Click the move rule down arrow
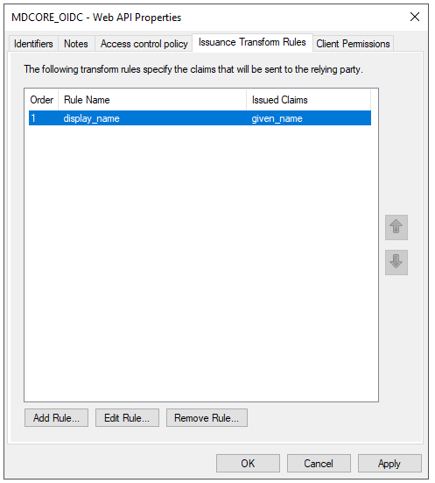 [396, 262]
